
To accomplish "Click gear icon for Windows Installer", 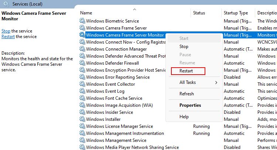I will [82, 119].
